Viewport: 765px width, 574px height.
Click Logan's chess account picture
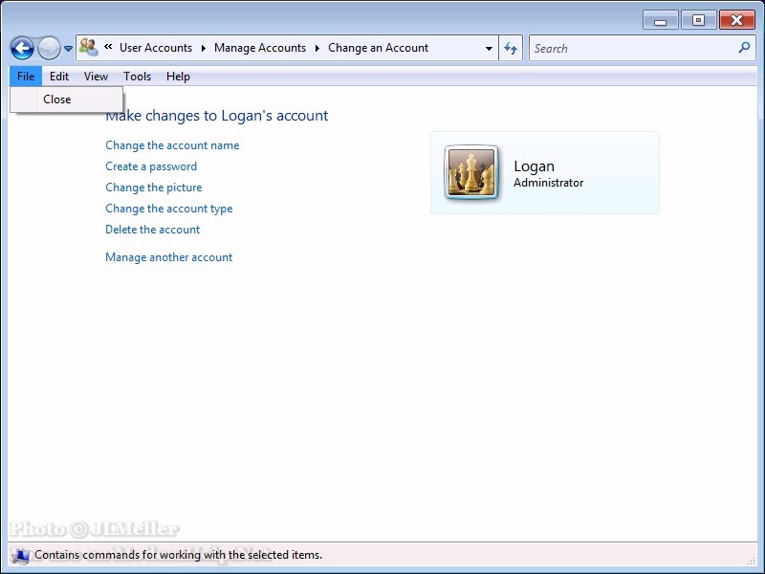pos(471,173)
